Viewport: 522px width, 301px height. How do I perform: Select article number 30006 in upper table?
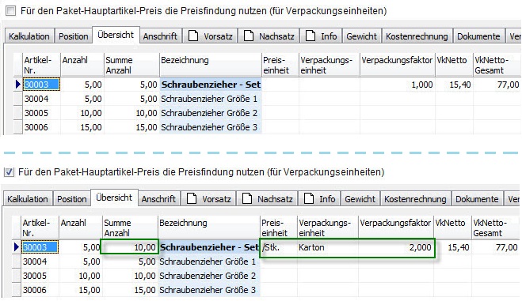point(41,127)
